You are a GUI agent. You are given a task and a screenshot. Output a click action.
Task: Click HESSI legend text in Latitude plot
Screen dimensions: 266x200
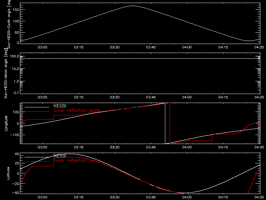[60, 156]
